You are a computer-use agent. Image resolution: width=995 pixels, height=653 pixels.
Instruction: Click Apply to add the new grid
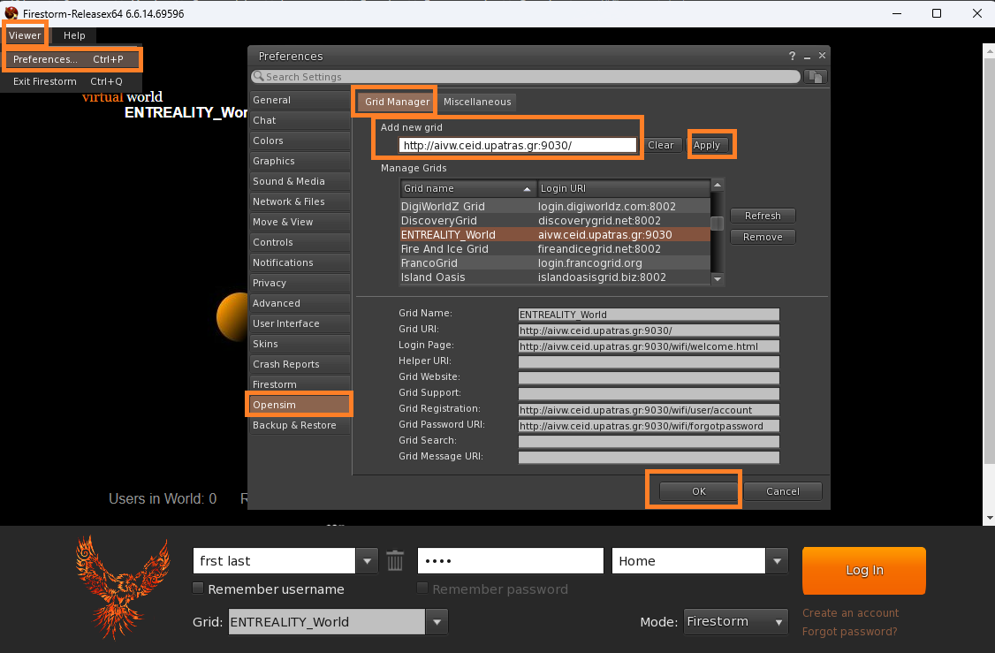point(710,145)
